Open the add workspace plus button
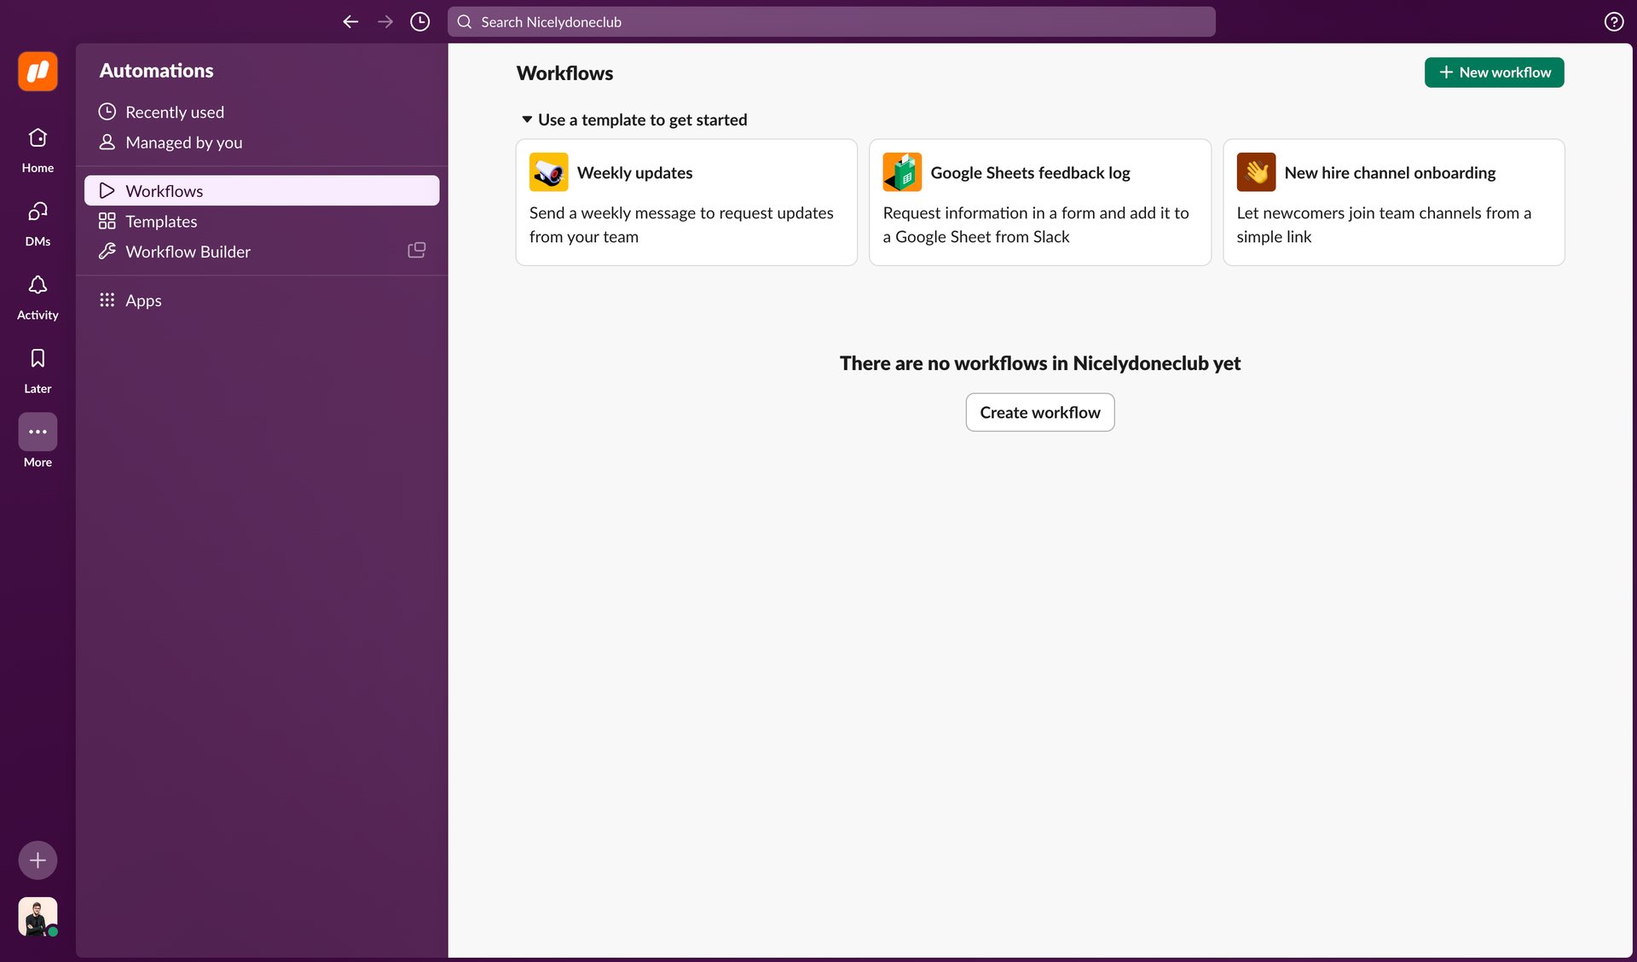Screen dimensions: 1637x962 pyautogui.click(x=37, y=860)
